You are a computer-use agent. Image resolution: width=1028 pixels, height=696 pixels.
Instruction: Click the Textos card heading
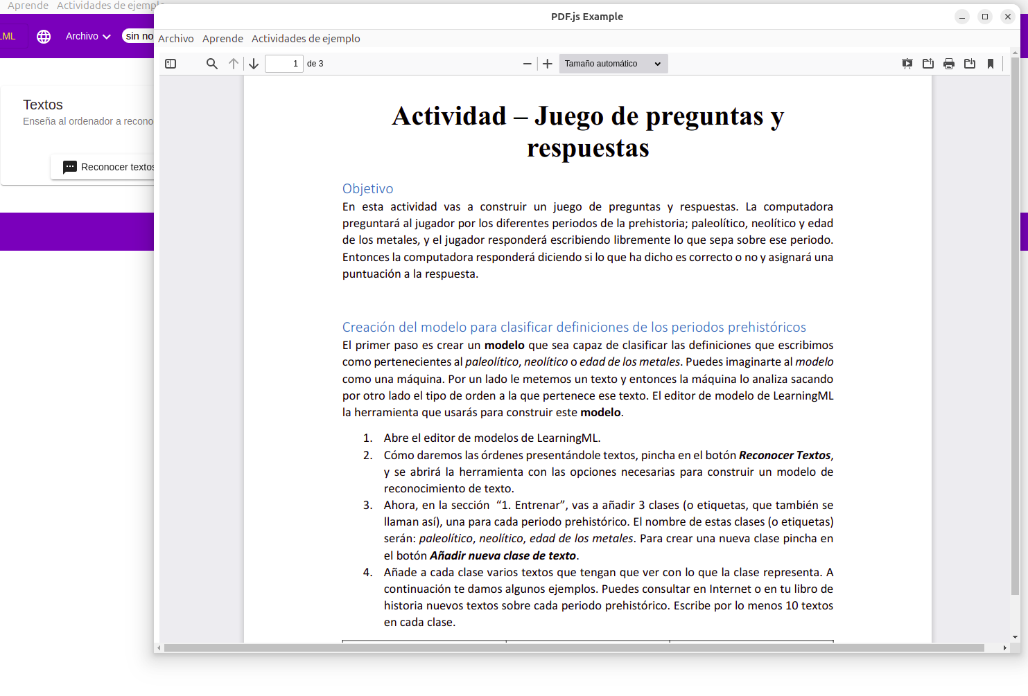click(43, 105)
